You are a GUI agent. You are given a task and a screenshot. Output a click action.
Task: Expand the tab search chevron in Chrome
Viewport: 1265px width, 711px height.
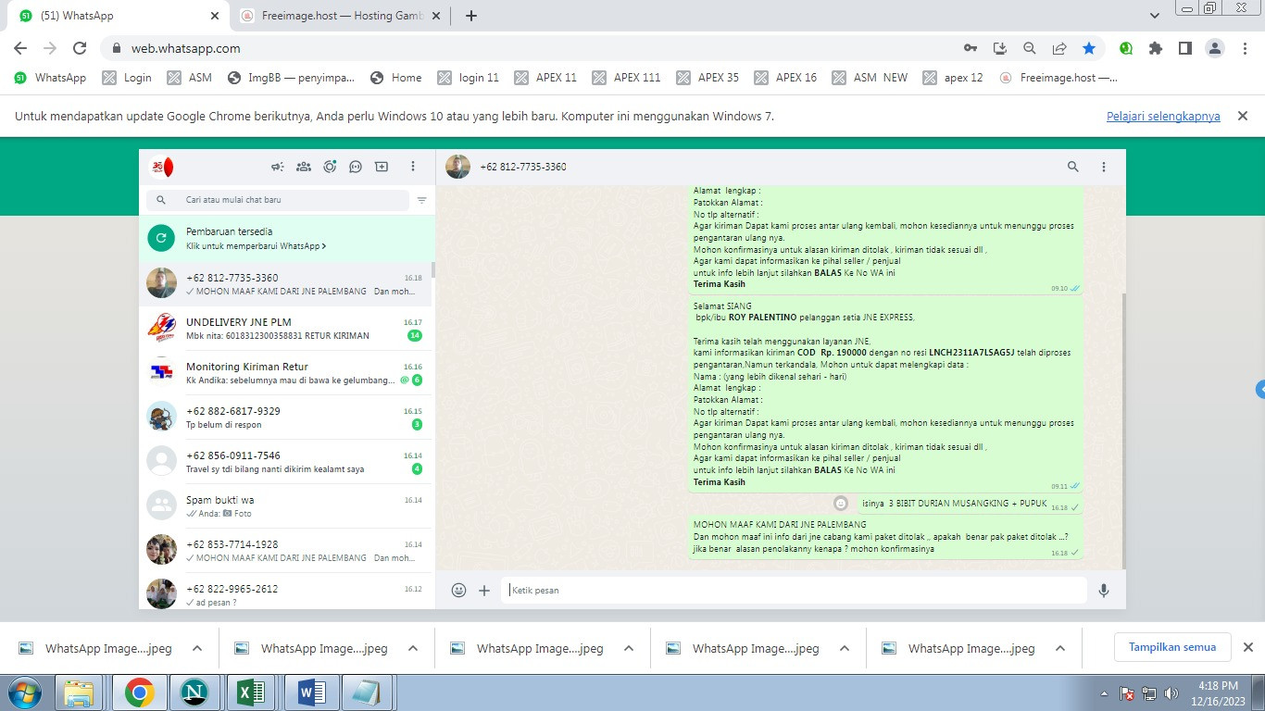[x=1155, y=16]
